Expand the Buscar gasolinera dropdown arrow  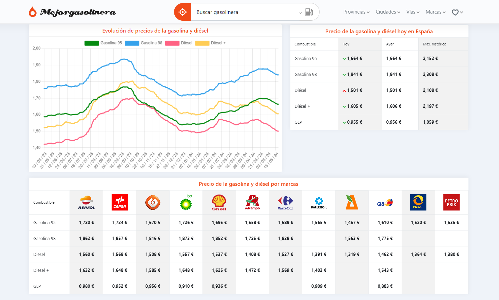pyautogui.click(x=301, y=13)
